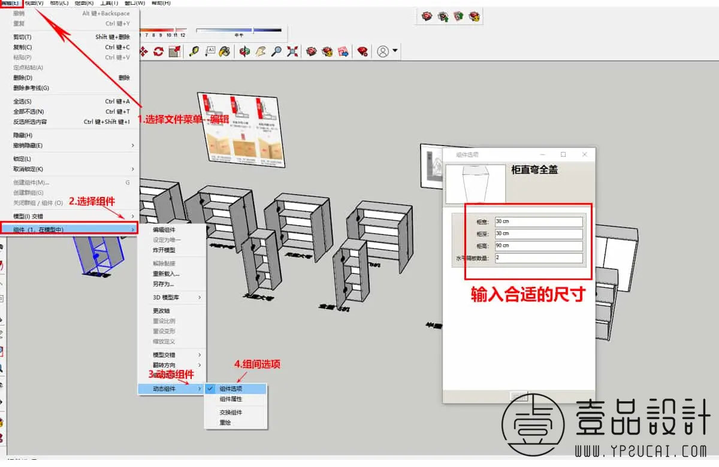Choose 炸开模型 in the component submenu

click(171, 250)
